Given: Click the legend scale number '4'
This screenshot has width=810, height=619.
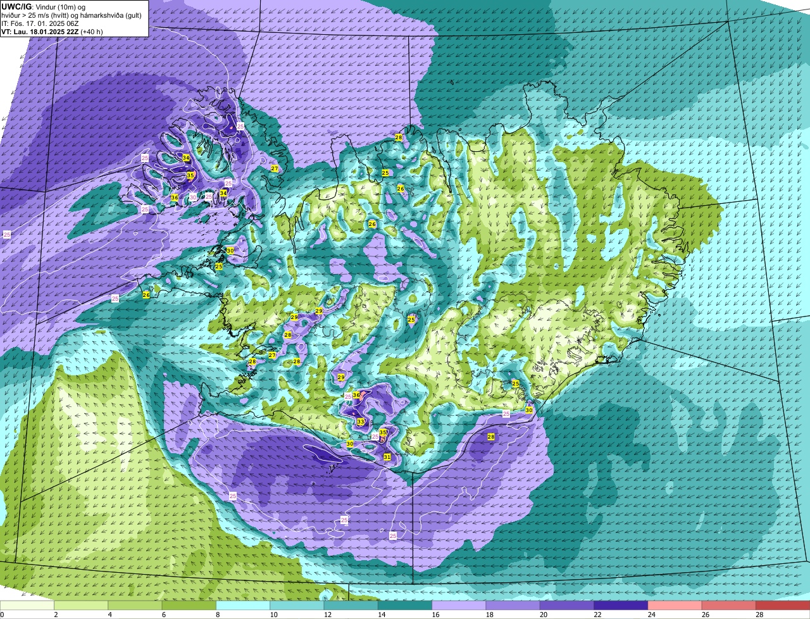Looking at the screenshot, I should (x=109, y=615).
